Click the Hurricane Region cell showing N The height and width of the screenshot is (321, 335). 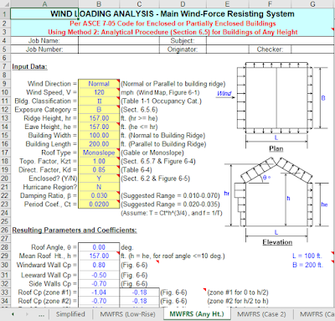coord(99,187)
